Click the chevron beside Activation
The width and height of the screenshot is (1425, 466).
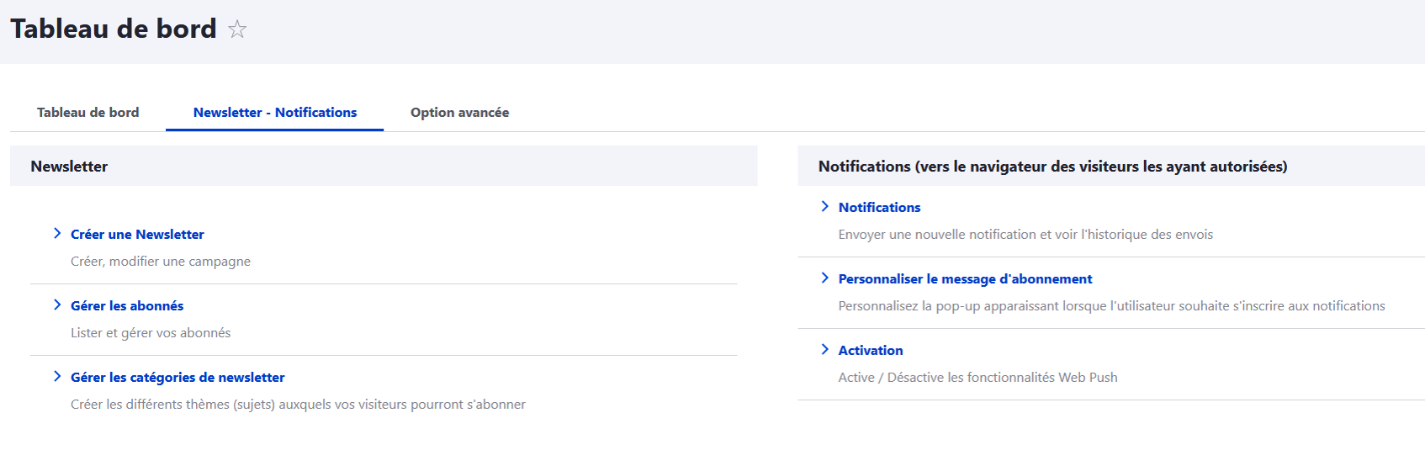[x=825, y=350]
